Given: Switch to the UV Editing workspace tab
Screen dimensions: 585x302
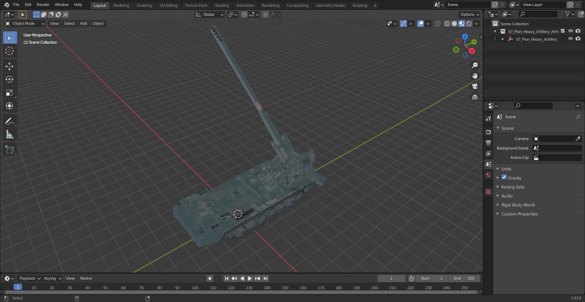Looking at the screenshot, I should 168,5.
